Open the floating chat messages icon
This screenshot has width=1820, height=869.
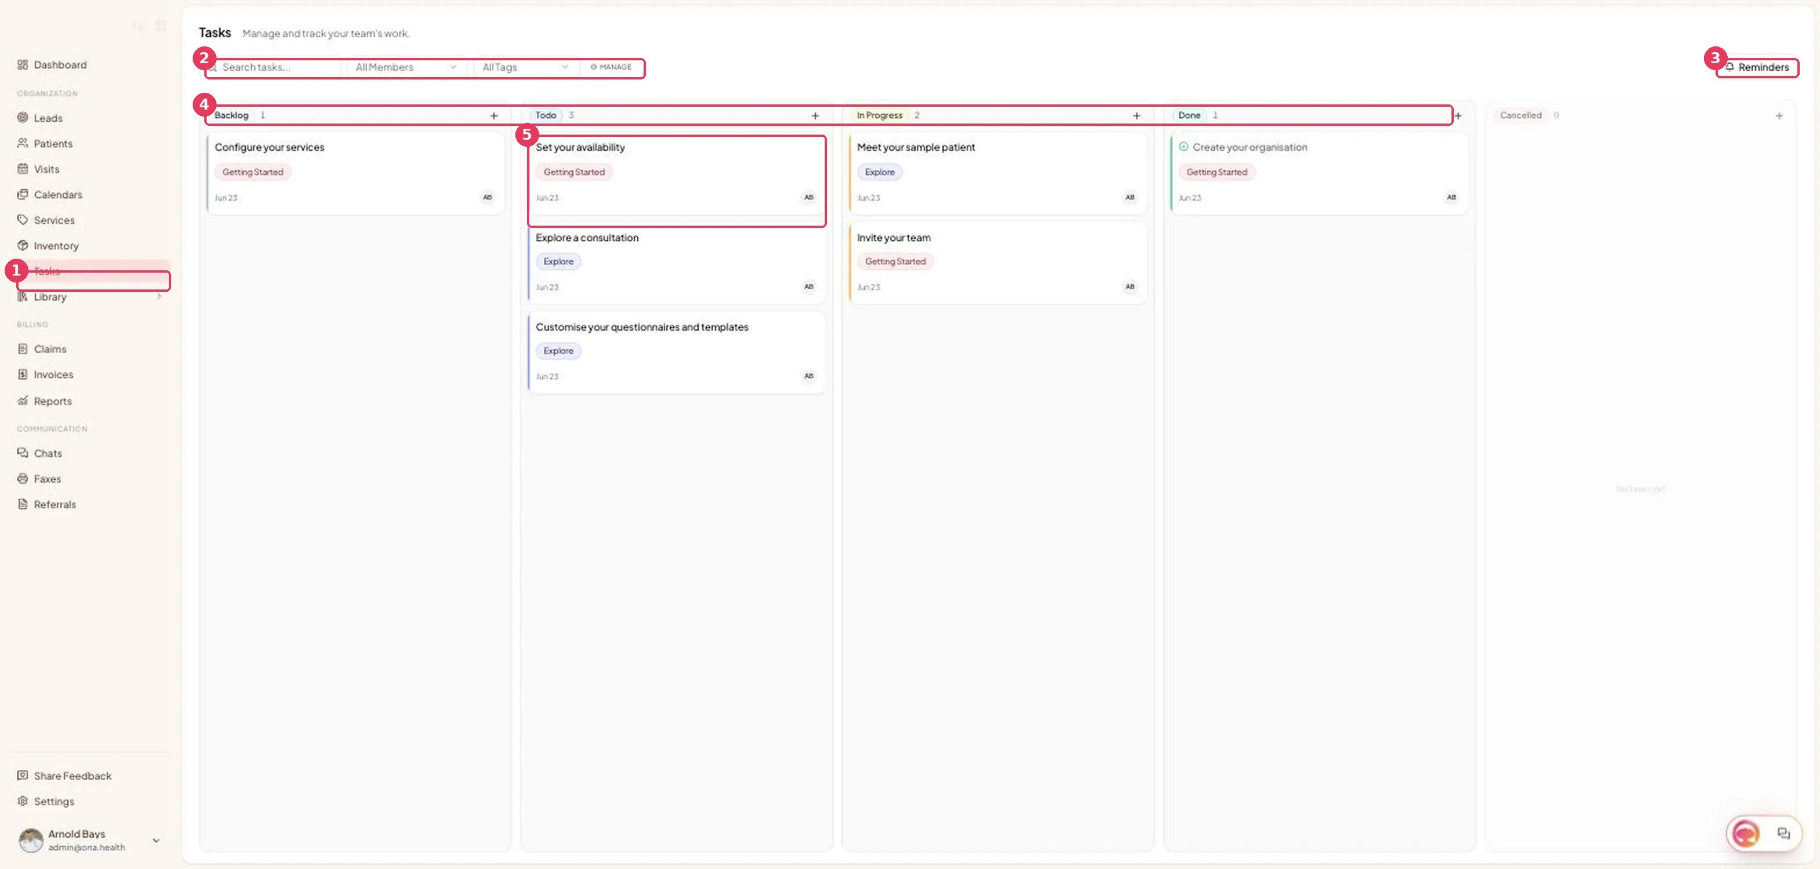[1783, 834]
